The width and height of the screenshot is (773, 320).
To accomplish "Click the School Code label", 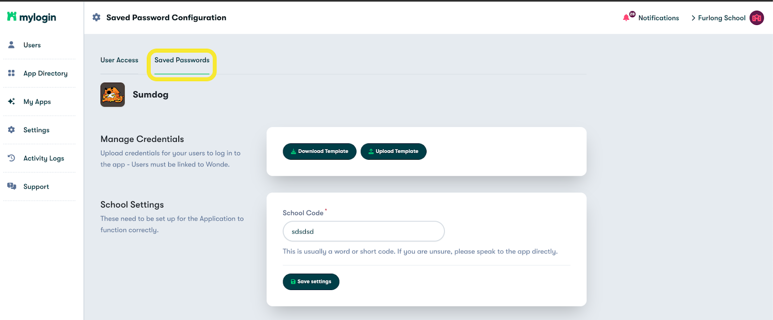I will tap(303, 213).
